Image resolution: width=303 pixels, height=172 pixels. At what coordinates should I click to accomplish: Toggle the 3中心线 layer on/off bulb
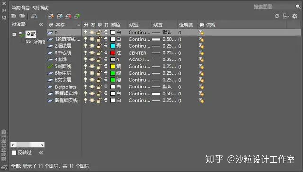tap(86, 52)
